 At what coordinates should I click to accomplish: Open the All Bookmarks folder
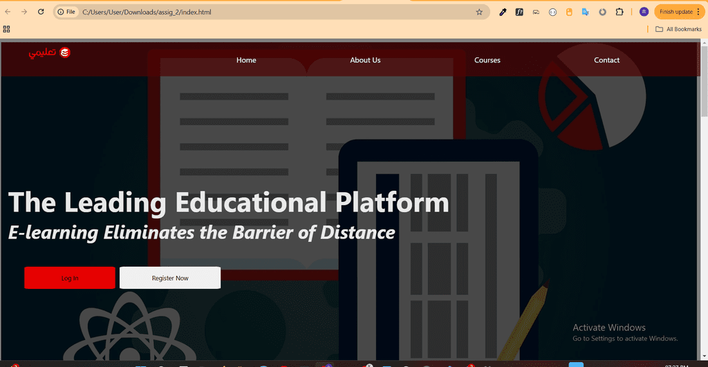click(x=679, y=29)
